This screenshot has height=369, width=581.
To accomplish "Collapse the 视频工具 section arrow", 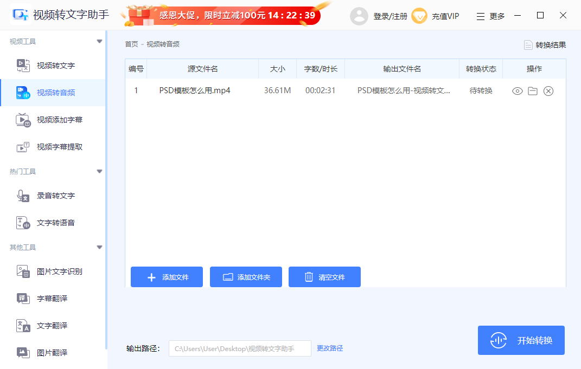I will (99, 42).
